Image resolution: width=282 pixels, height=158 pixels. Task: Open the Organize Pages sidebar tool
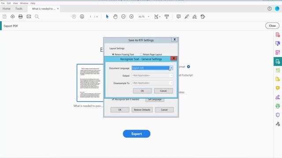coord(278,53)
